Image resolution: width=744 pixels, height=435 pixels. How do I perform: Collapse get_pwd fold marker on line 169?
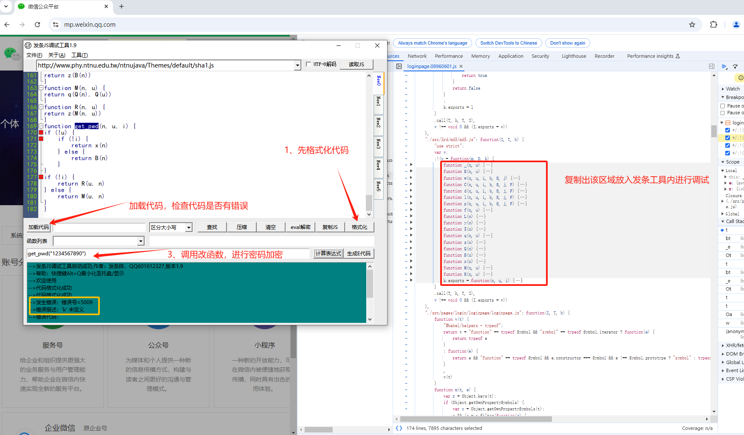(41, 126)
